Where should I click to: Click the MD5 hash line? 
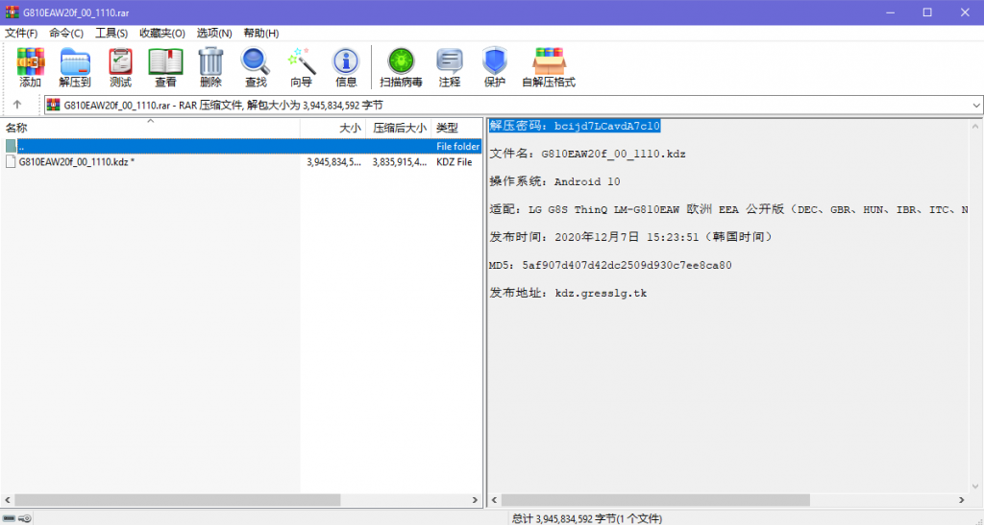pos(610,265)
